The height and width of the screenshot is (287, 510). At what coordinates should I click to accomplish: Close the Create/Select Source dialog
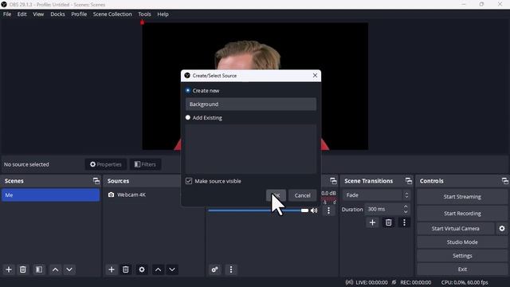[x=315, y=75]
